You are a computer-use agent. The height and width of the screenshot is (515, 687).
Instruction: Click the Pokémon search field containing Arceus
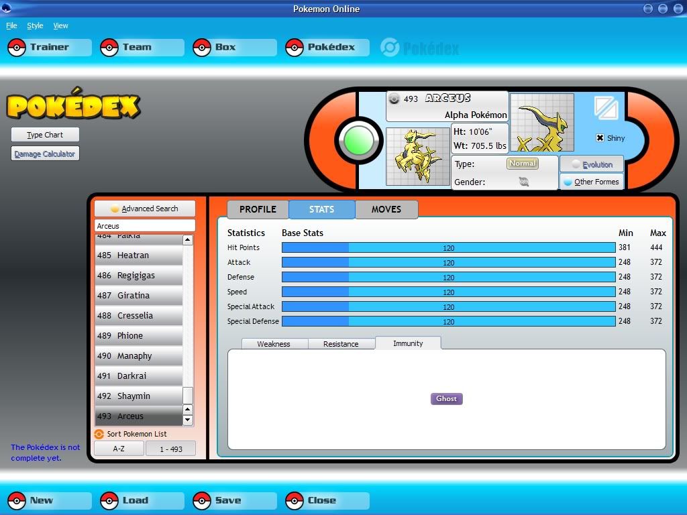[x=145, y=226]
